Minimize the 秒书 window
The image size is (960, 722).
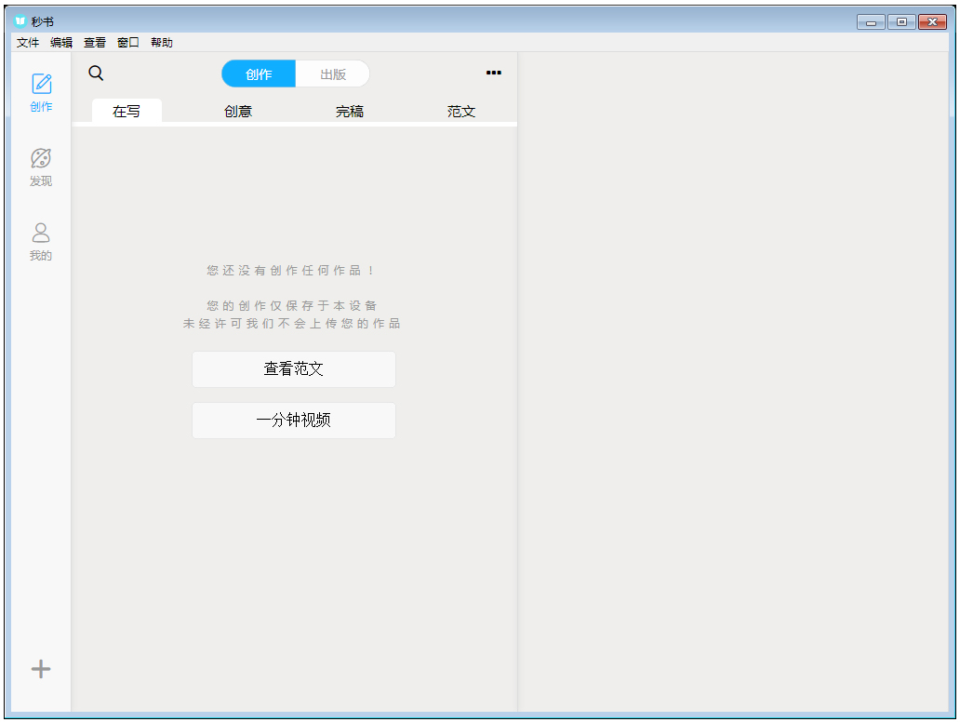point(871,22)
